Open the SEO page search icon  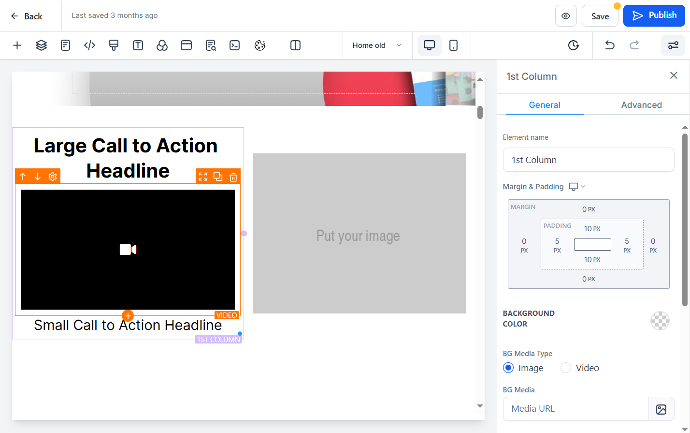point(211,45)
